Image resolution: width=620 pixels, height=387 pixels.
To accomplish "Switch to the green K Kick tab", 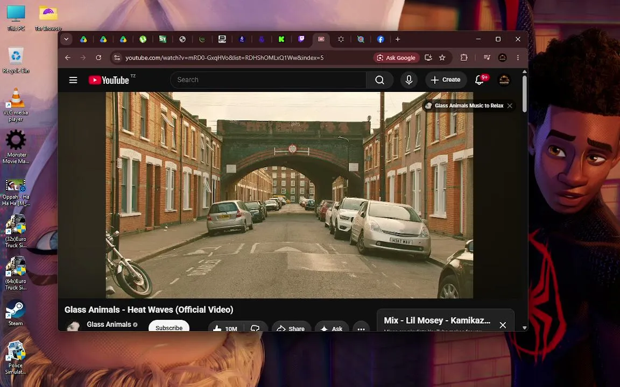I will pos(281,39).
